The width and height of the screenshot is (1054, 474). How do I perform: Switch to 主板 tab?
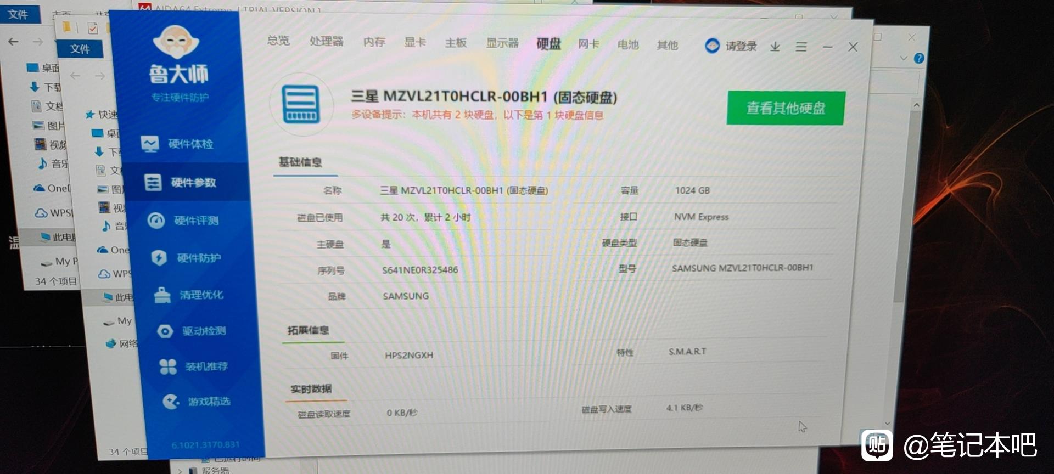coord(456,43)
